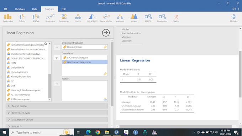Expand the Reference Levels section
Screen dimensions: 242x136
(57, 113)
